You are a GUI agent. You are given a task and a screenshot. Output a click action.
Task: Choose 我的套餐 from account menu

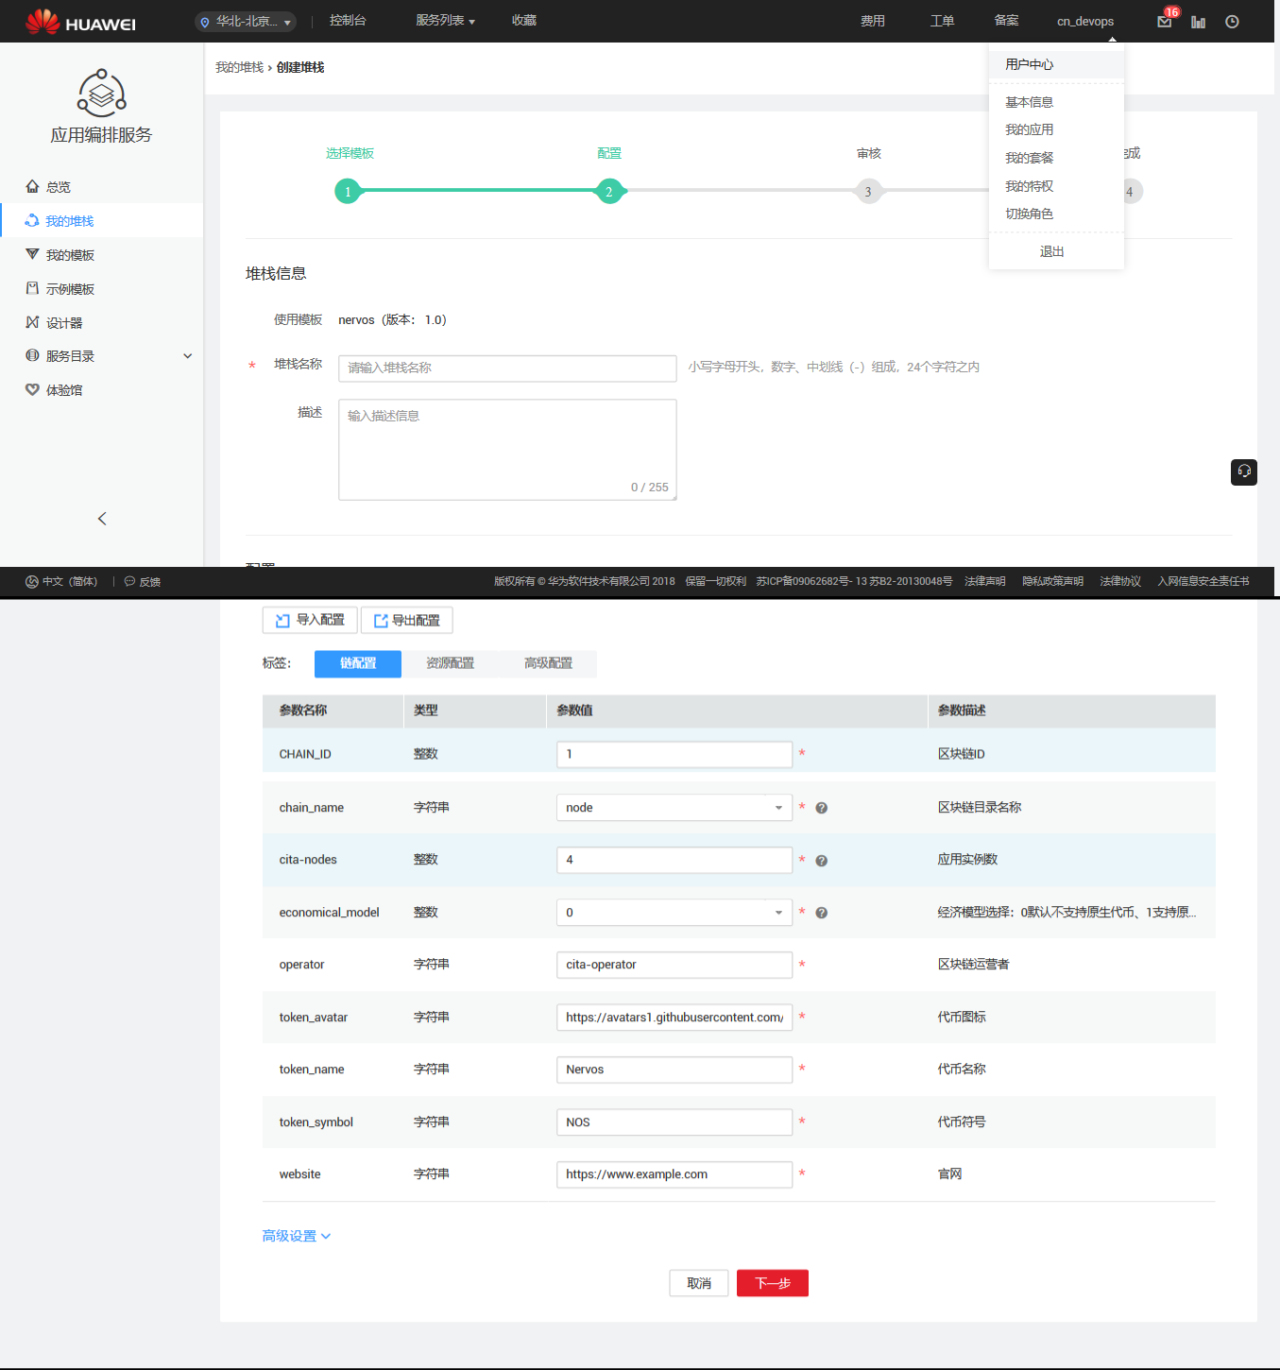tap(1029, 158)
